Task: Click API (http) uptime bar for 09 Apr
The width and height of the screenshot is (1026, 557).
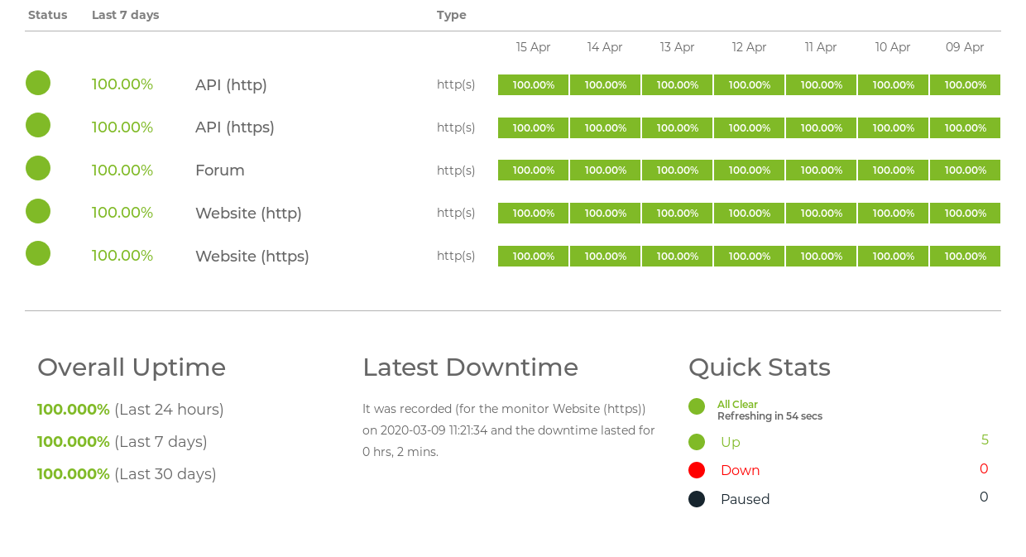Action: [x=965, y=85]
